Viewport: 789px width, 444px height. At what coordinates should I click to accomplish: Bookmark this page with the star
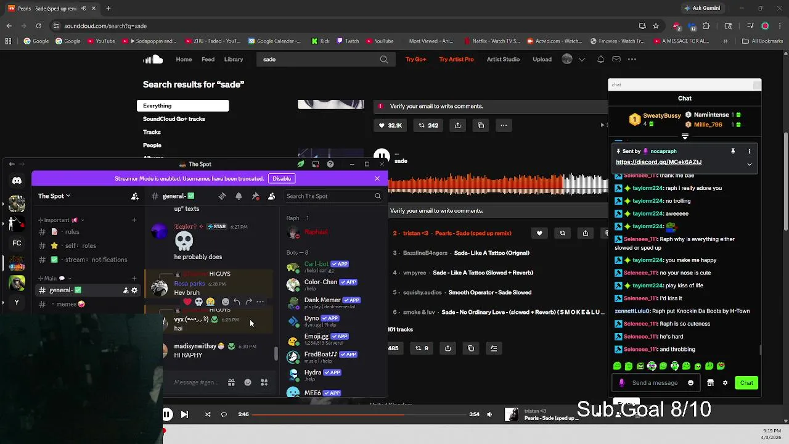point(656,26)
